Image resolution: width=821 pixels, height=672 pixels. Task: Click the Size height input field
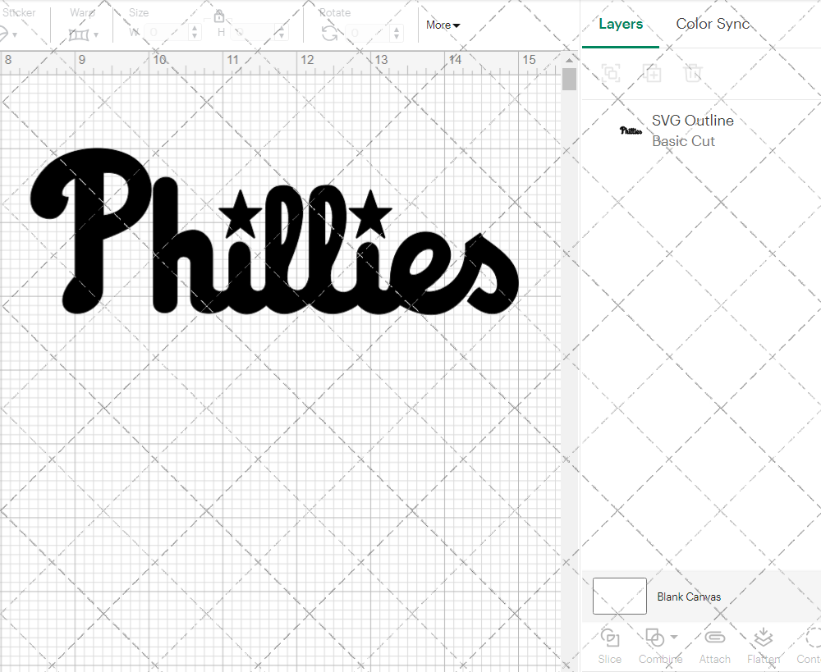[254, 33]
